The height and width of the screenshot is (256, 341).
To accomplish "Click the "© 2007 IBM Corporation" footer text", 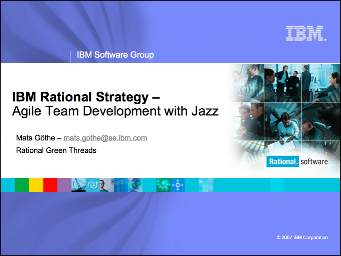I will click(x=302, y=237).
